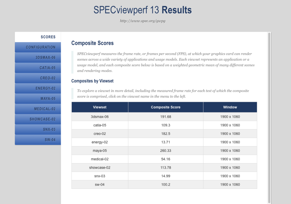Open the SW-04 sidebar tab

pyautogui.click(x=38, y=140)
